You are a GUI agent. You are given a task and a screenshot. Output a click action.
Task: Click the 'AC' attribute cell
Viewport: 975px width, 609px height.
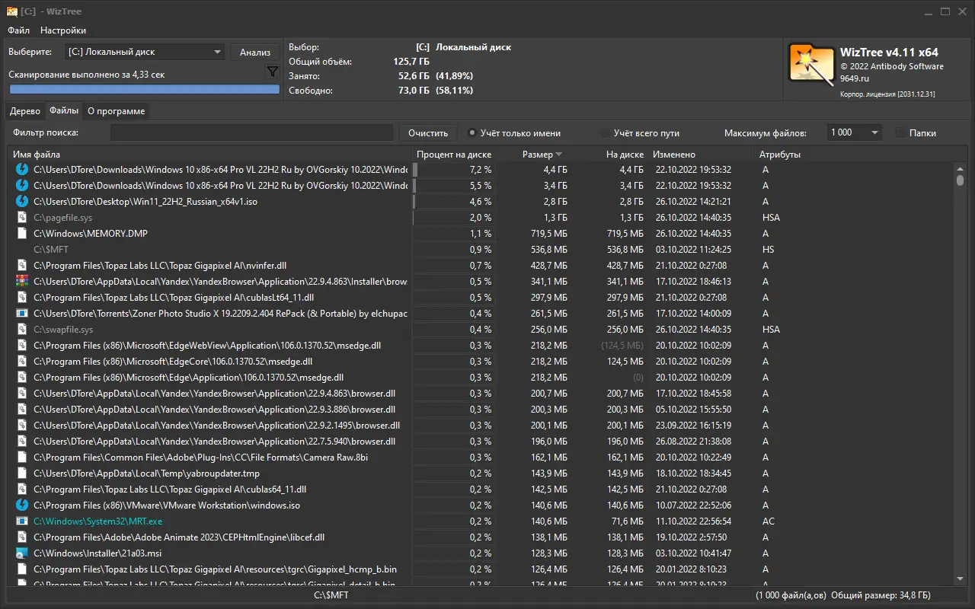(769, 521)
